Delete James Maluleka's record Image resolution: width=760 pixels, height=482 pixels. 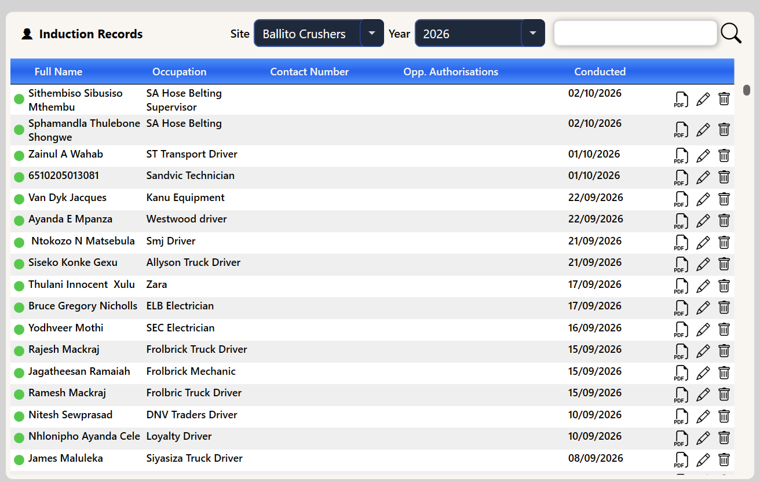pos(724,459)
